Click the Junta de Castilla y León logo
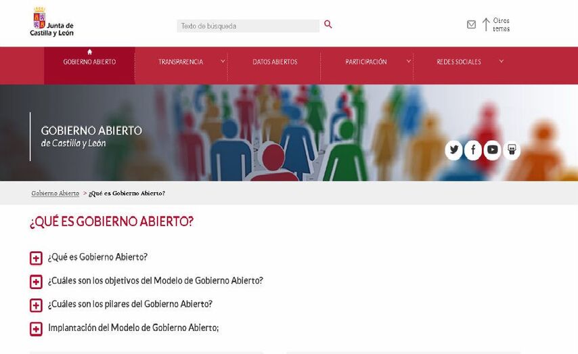 click(x=51, y=22)
